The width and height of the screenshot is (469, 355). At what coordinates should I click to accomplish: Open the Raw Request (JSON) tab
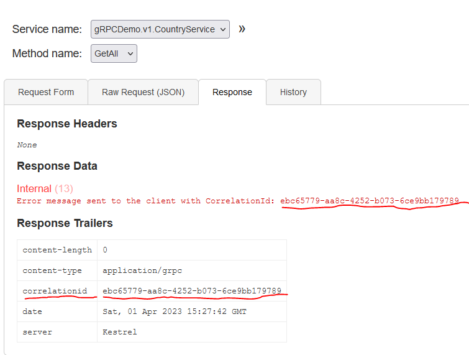point(143,92)
